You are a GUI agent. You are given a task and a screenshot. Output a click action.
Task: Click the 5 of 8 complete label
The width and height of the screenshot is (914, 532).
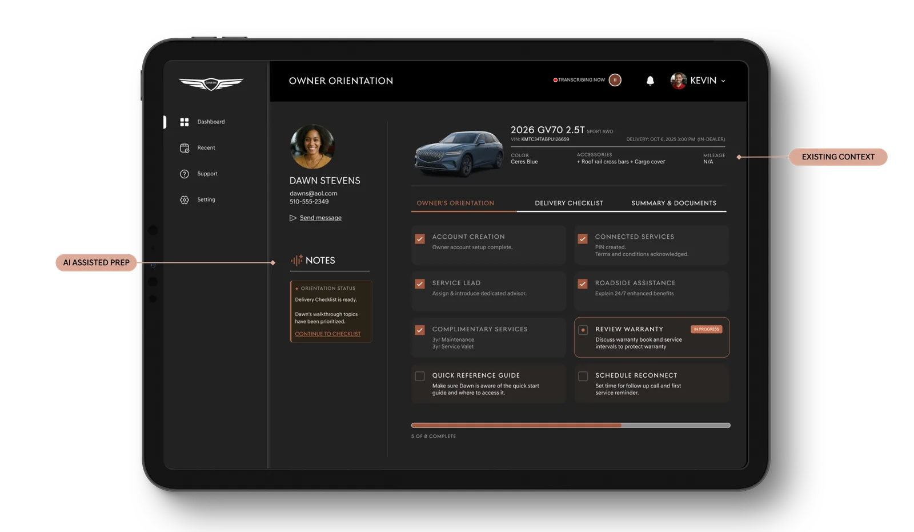click(434, 437)
